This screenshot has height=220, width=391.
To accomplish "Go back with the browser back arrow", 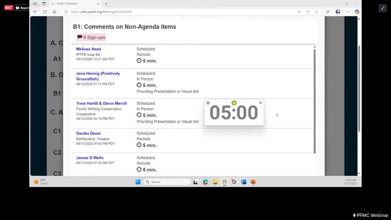I will click(x=35, y=12).
